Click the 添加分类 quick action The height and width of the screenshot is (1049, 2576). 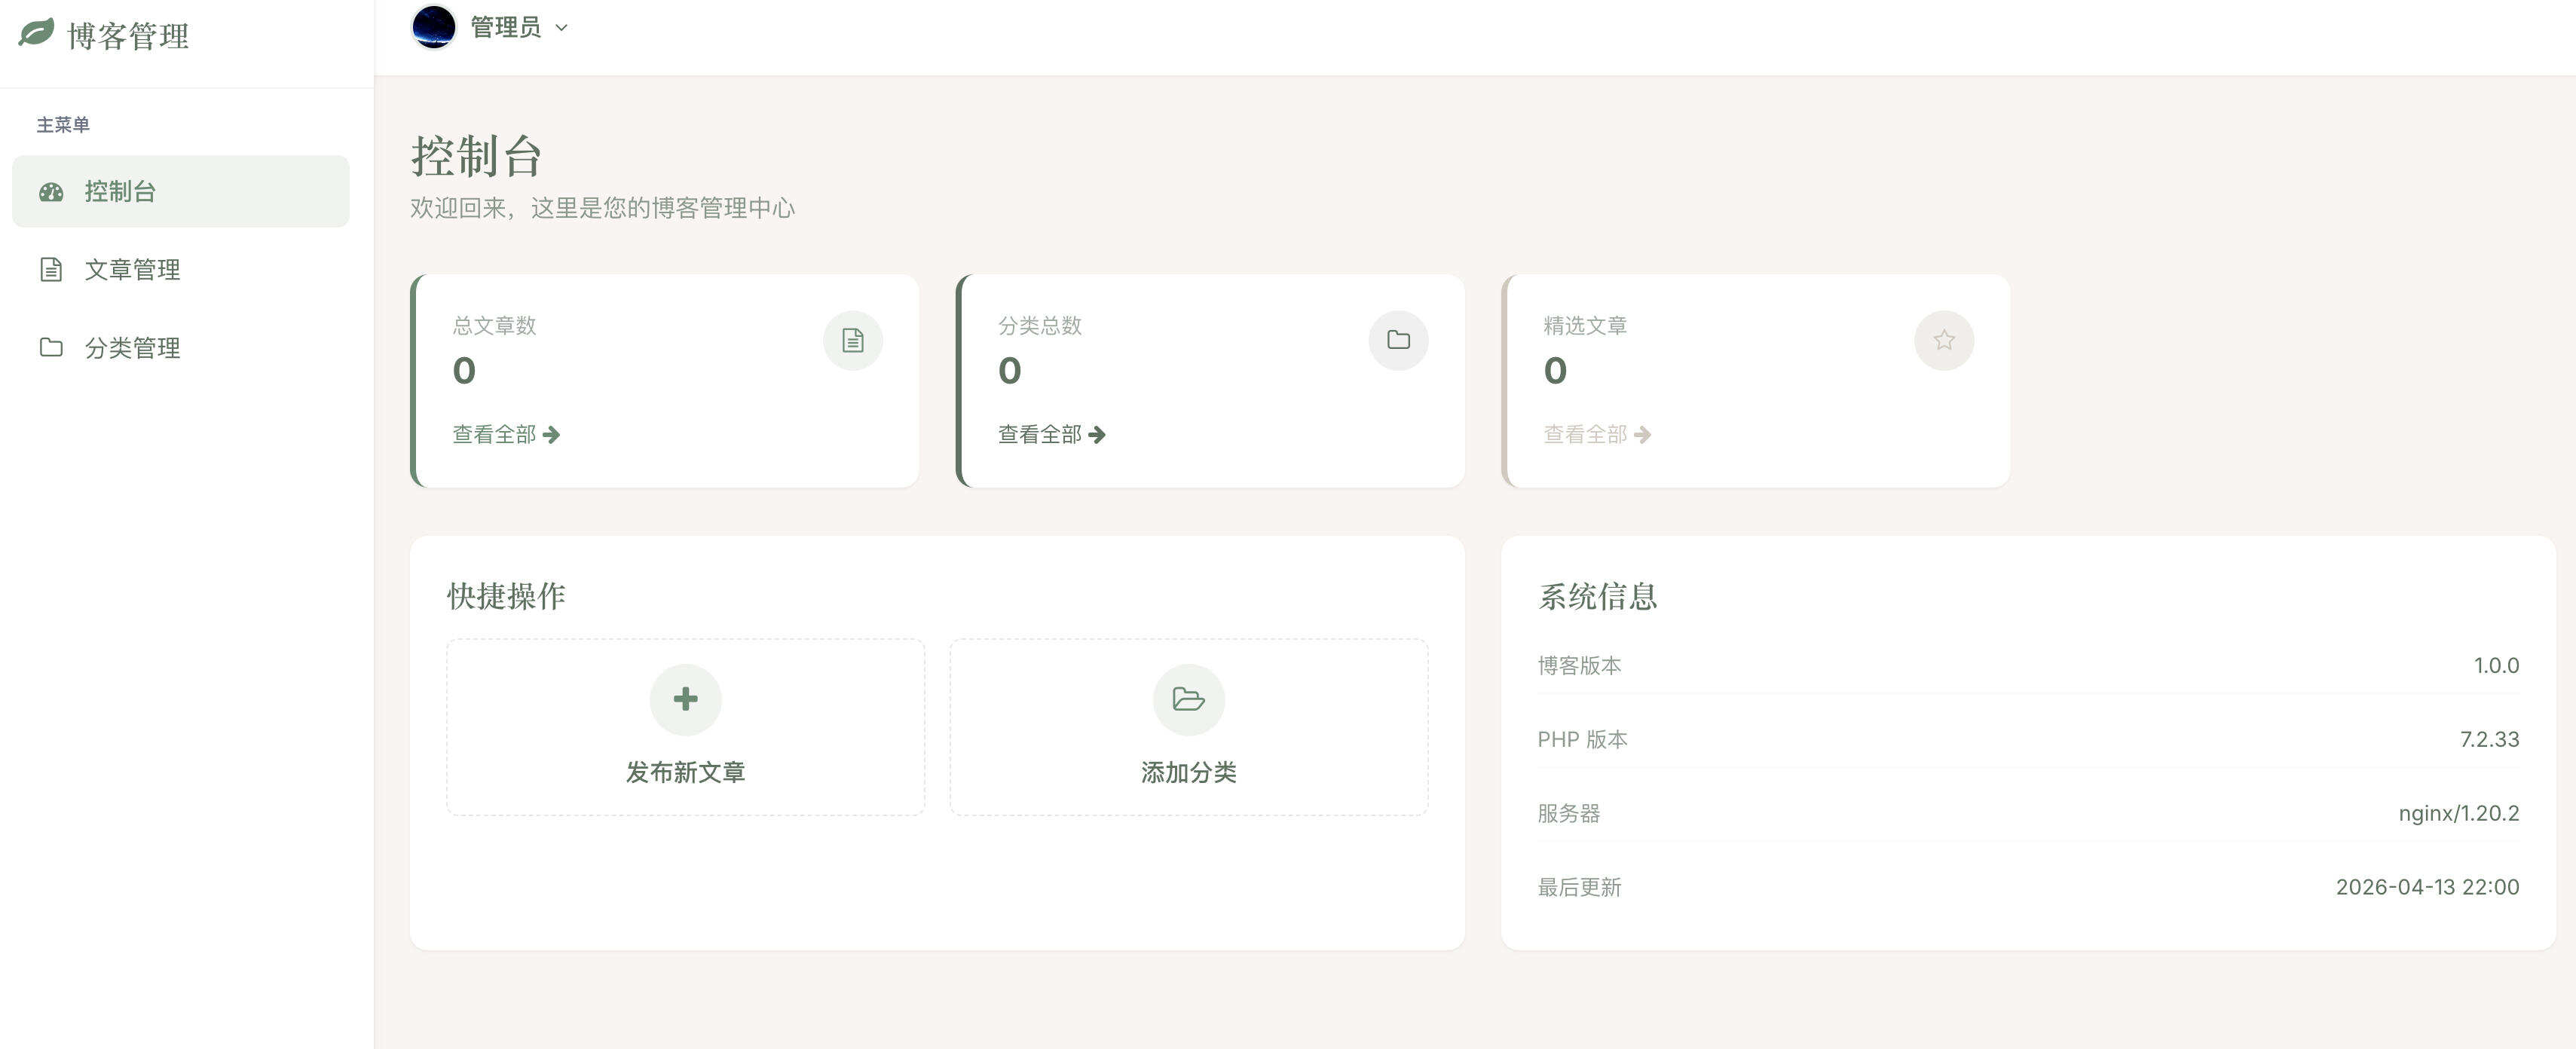pyautogui.click(x=1187, y=727)
